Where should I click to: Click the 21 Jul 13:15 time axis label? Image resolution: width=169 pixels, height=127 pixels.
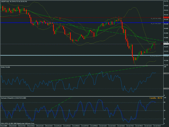(112, 126)
